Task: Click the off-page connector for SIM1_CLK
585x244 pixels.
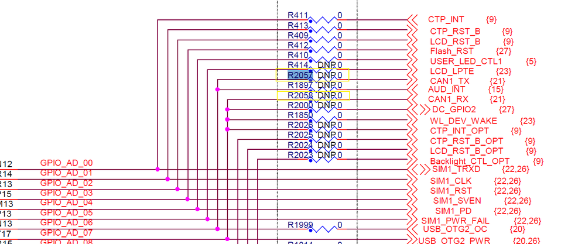Action: [x=412, y=180]
